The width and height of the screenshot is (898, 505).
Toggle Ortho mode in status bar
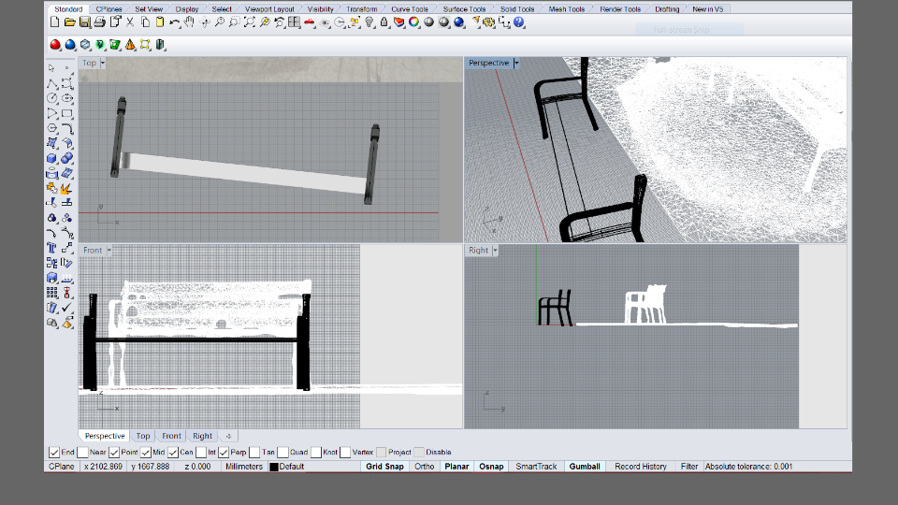pos(424,466)
